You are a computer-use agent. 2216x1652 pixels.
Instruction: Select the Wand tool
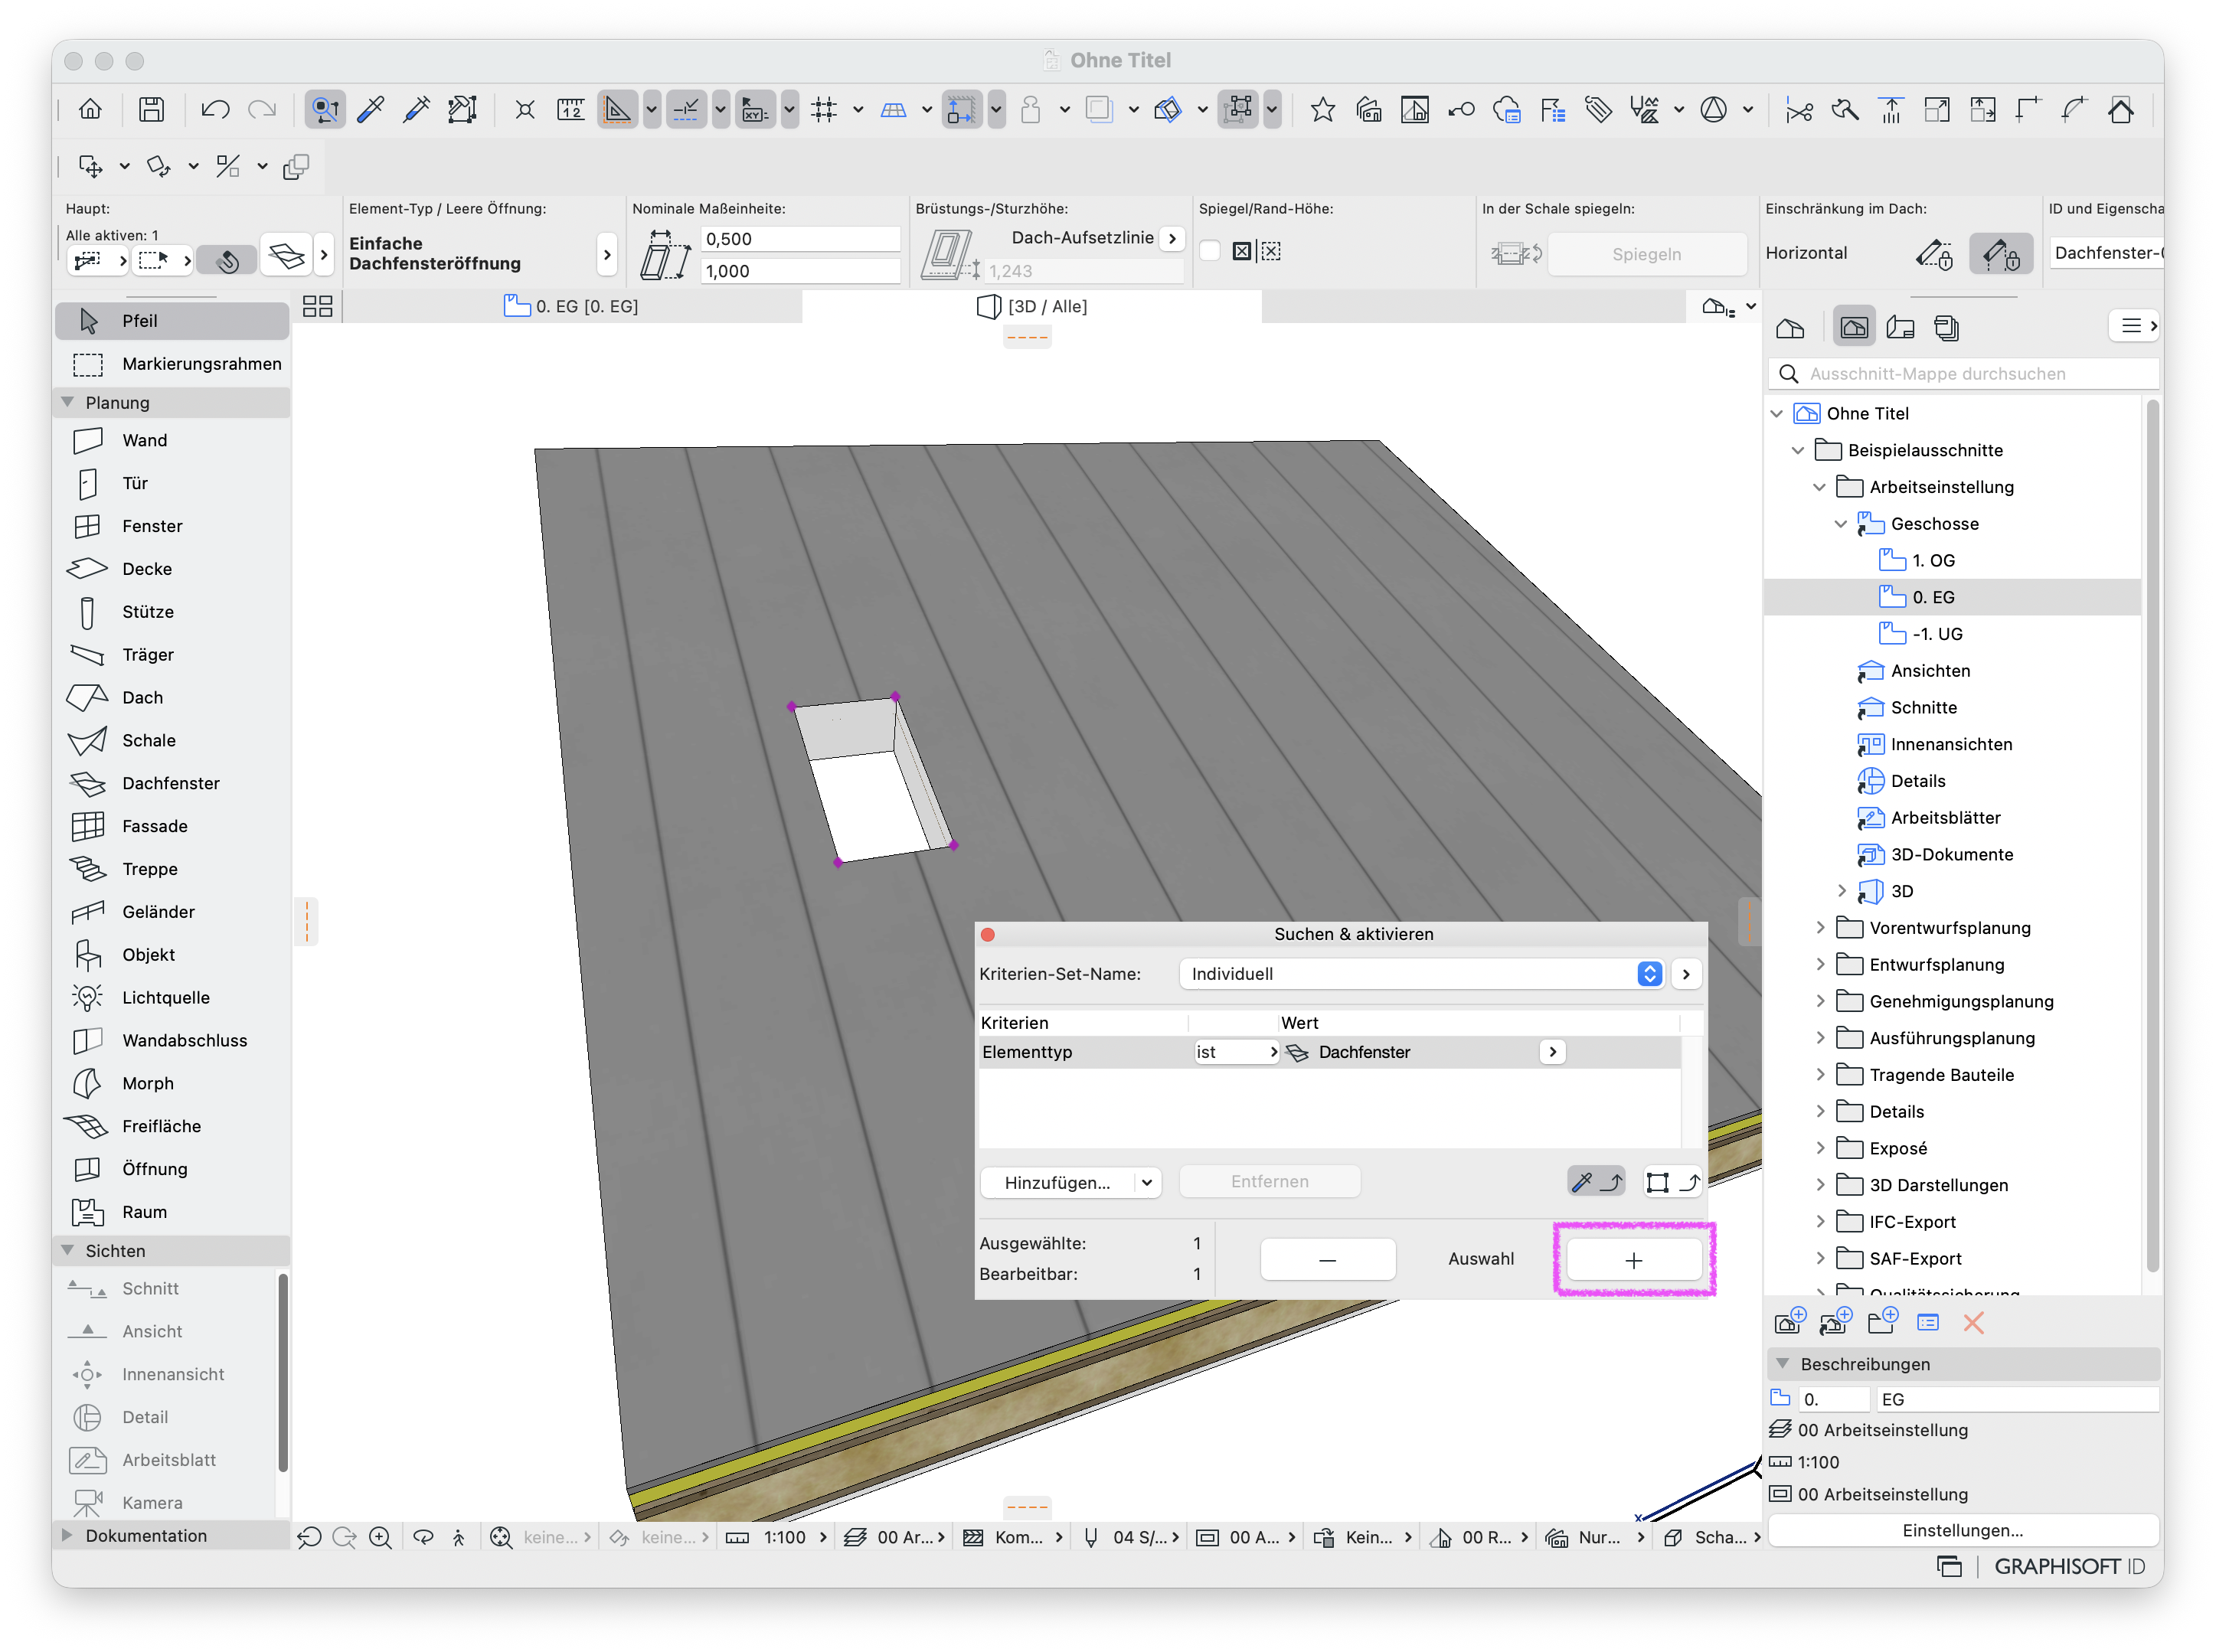tap(172, 440)
